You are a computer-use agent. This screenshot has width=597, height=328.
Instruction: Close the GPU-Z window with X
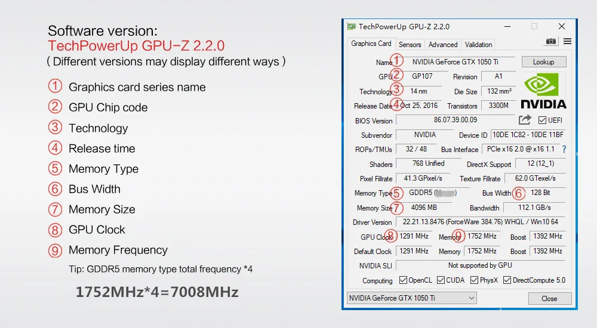(x=562, y=26)
